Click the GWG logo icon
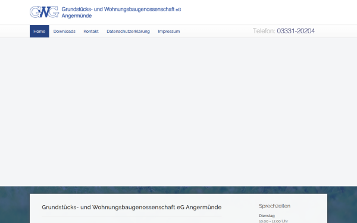The height and width of the screenshot is (223, 357). [45, 12]
